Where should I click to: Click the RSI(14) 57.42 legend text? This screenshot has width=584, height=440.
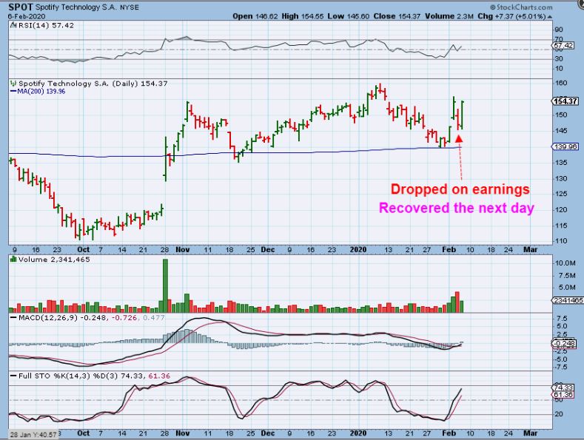[46, 25]
